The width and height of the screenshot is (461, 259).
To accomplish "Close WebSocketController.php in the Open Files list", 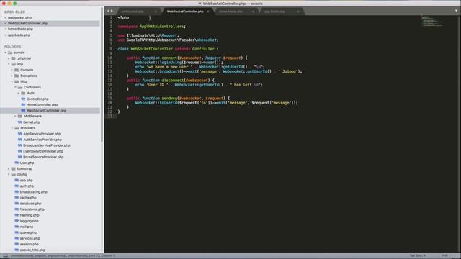I will [x=5, y=23].
